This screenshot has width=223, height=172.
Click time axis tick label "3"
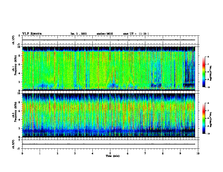[75, 153]
